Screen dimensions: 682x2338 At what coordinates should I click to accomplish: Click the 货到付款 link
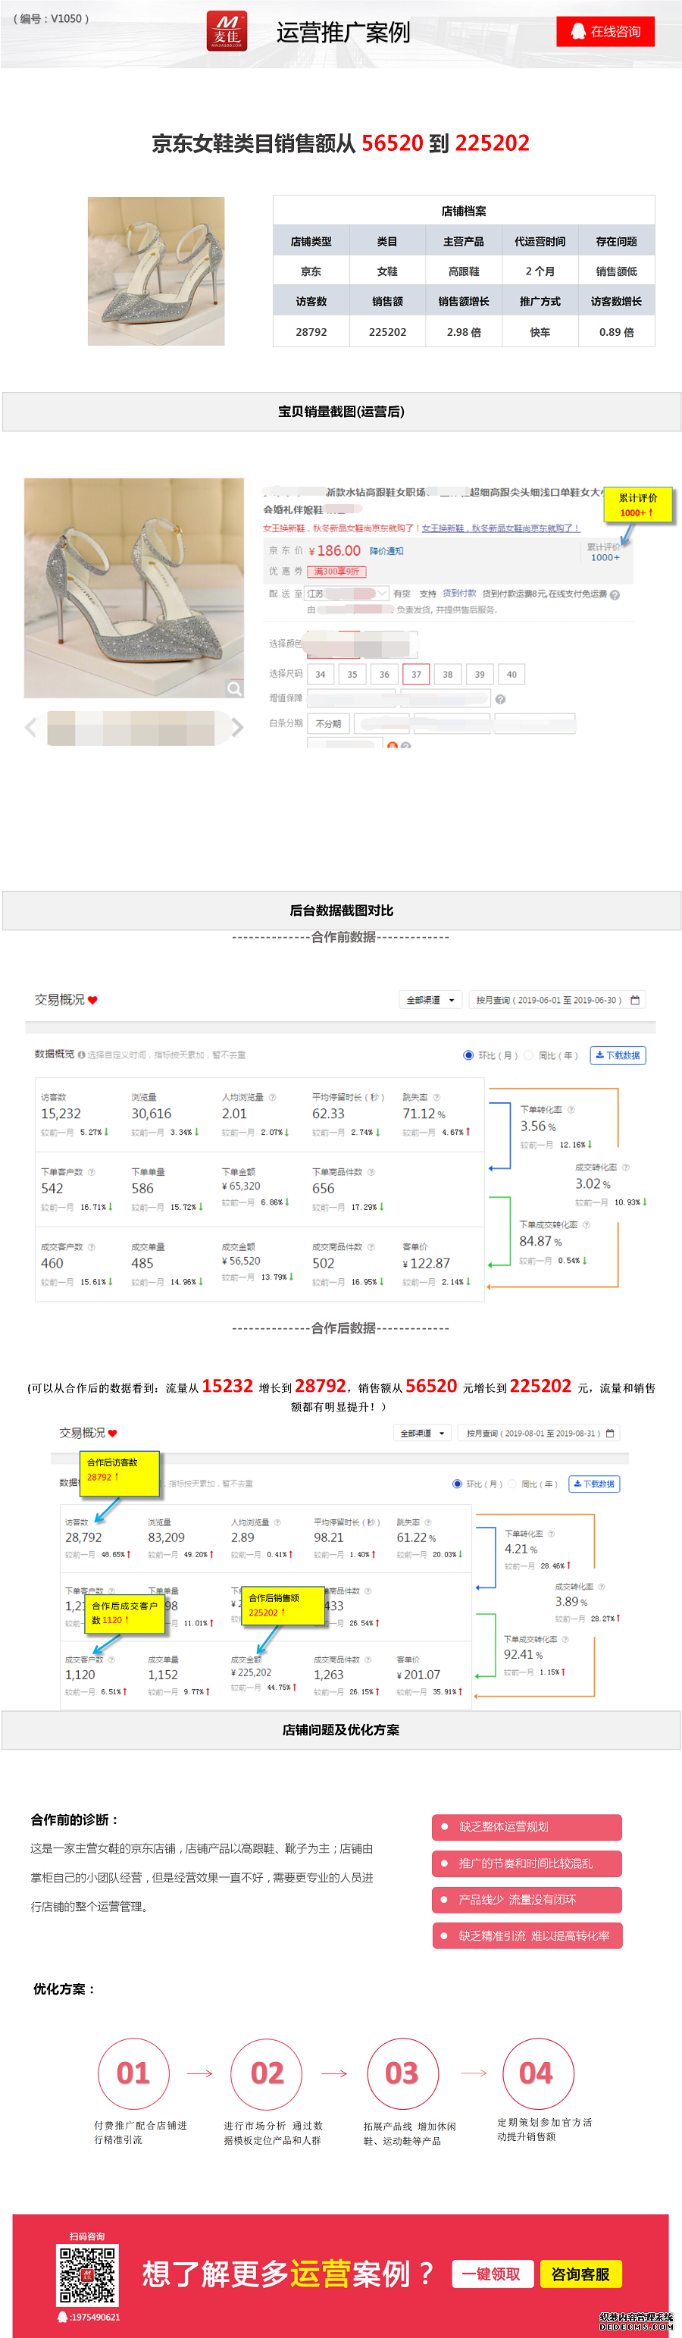459,594
